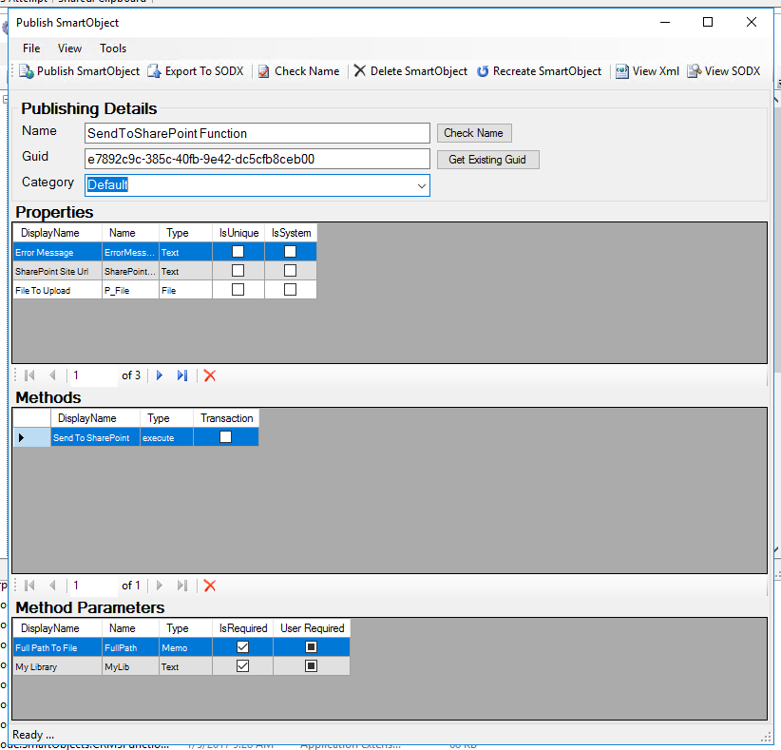
Task: Click the next record arrow in Properties navigator
Action: pos(159,375)
